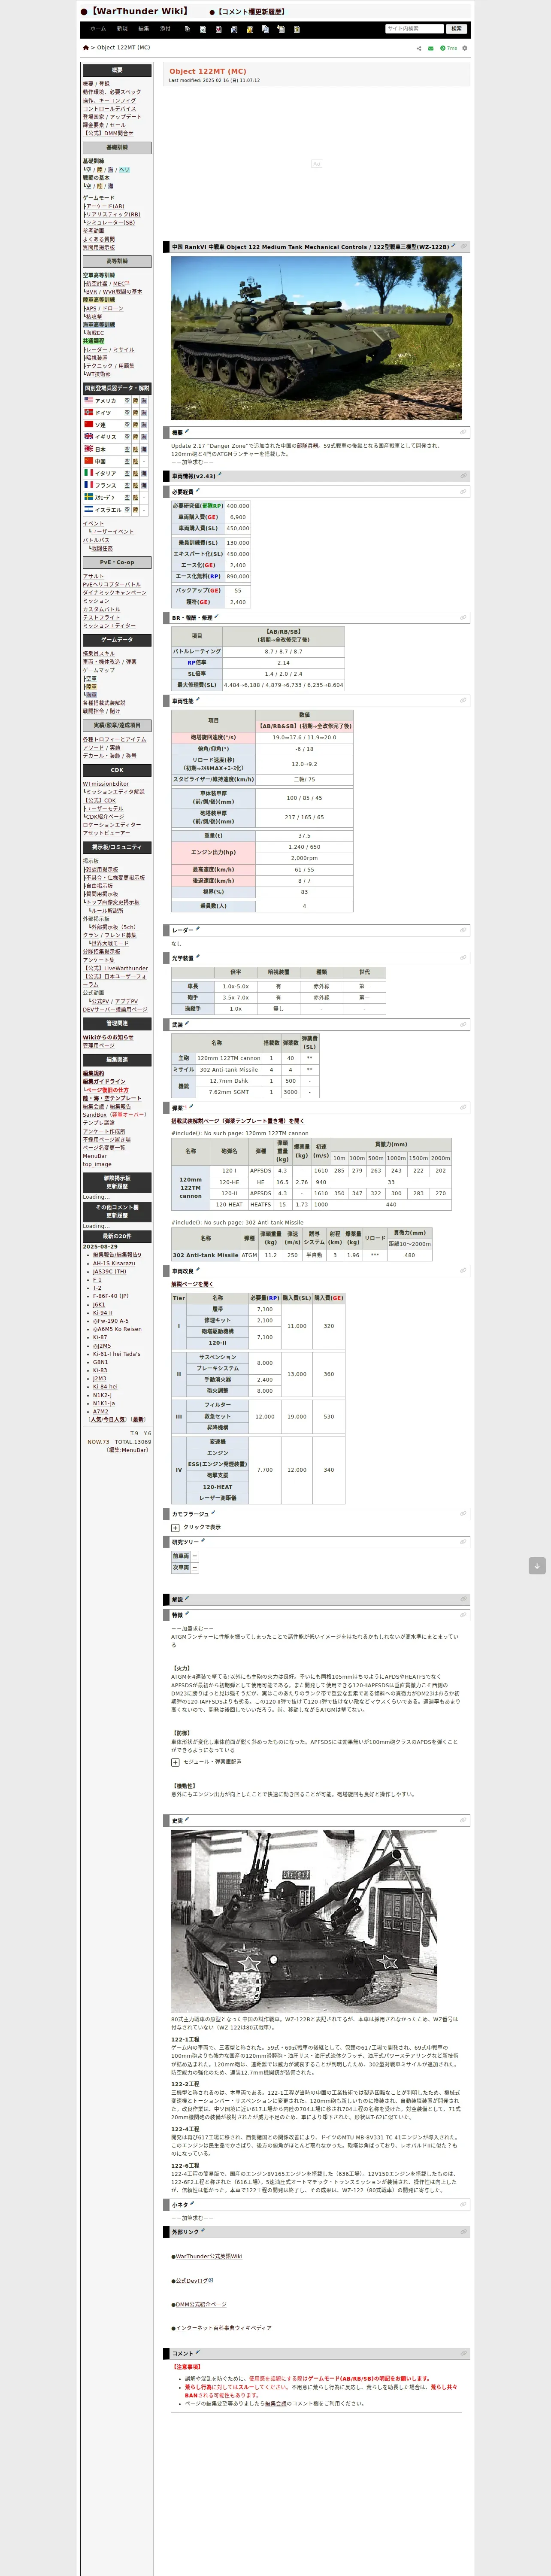Screen dimensions: 551x2576
Task: Click the green mail icon near the share icon
Action: coord(431,48)
